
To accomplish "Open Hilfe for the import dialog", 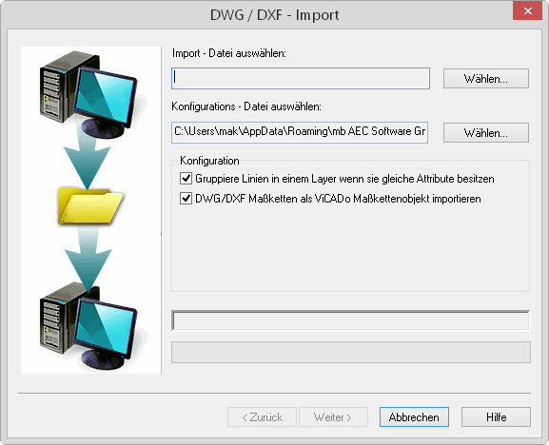I will click(x=496, y=417).
